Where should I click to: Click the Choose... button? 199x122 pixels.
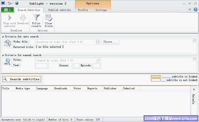click(x=110, y=42)
